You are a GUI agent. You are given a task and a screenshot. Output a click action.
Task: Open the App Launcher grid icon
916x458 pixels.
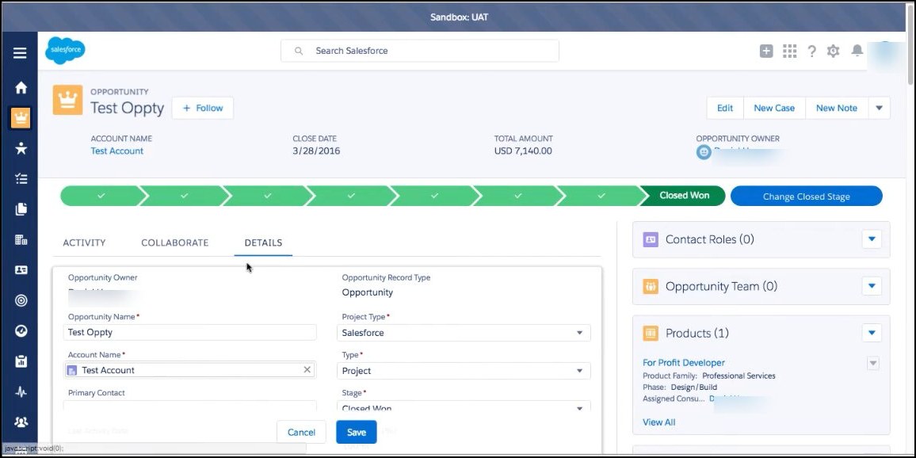pyautogui.click(x=789, y=51)
